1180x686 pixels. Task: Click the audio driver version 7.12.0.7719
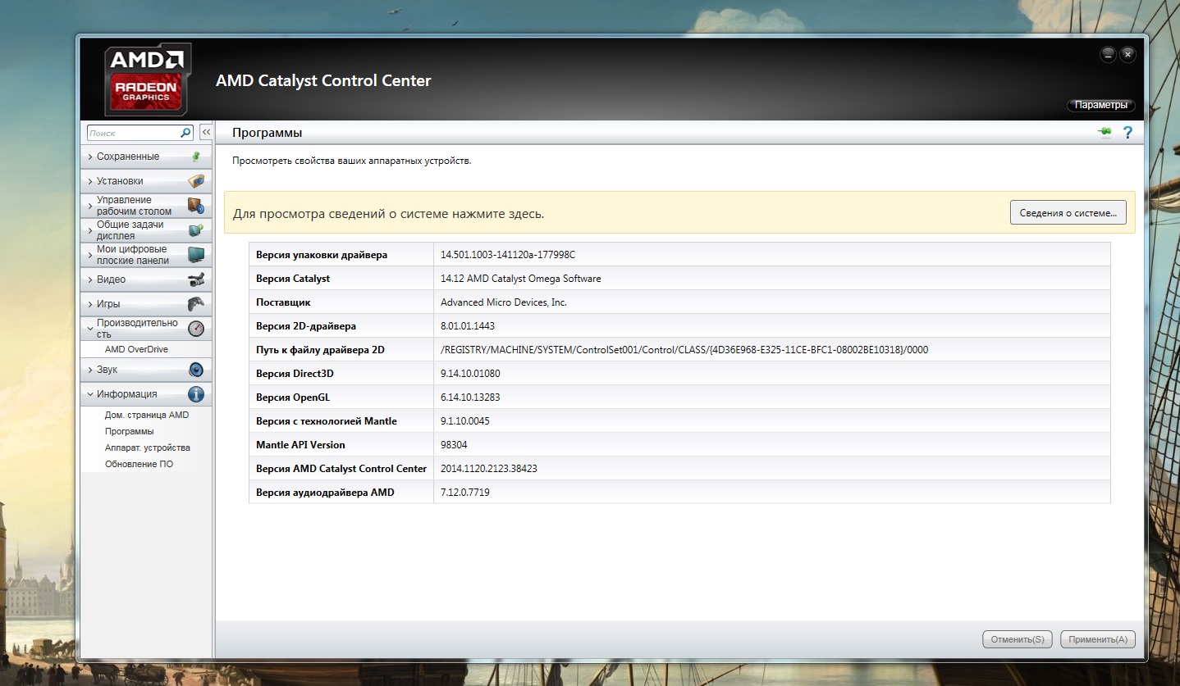(465, 493)
